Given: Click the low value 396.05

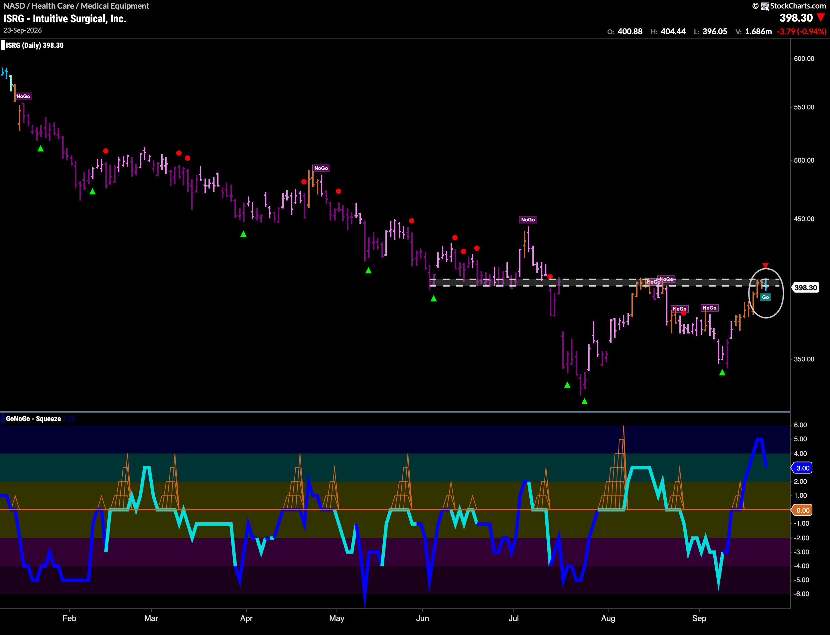Looking at the screenshot, I should click(x=715, y=31).
